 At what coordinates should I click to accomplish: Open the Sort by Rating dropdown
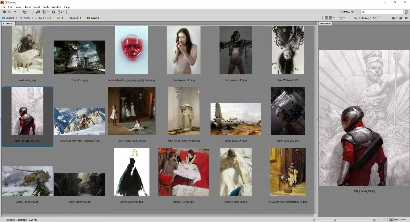click(x=363, y=18)
